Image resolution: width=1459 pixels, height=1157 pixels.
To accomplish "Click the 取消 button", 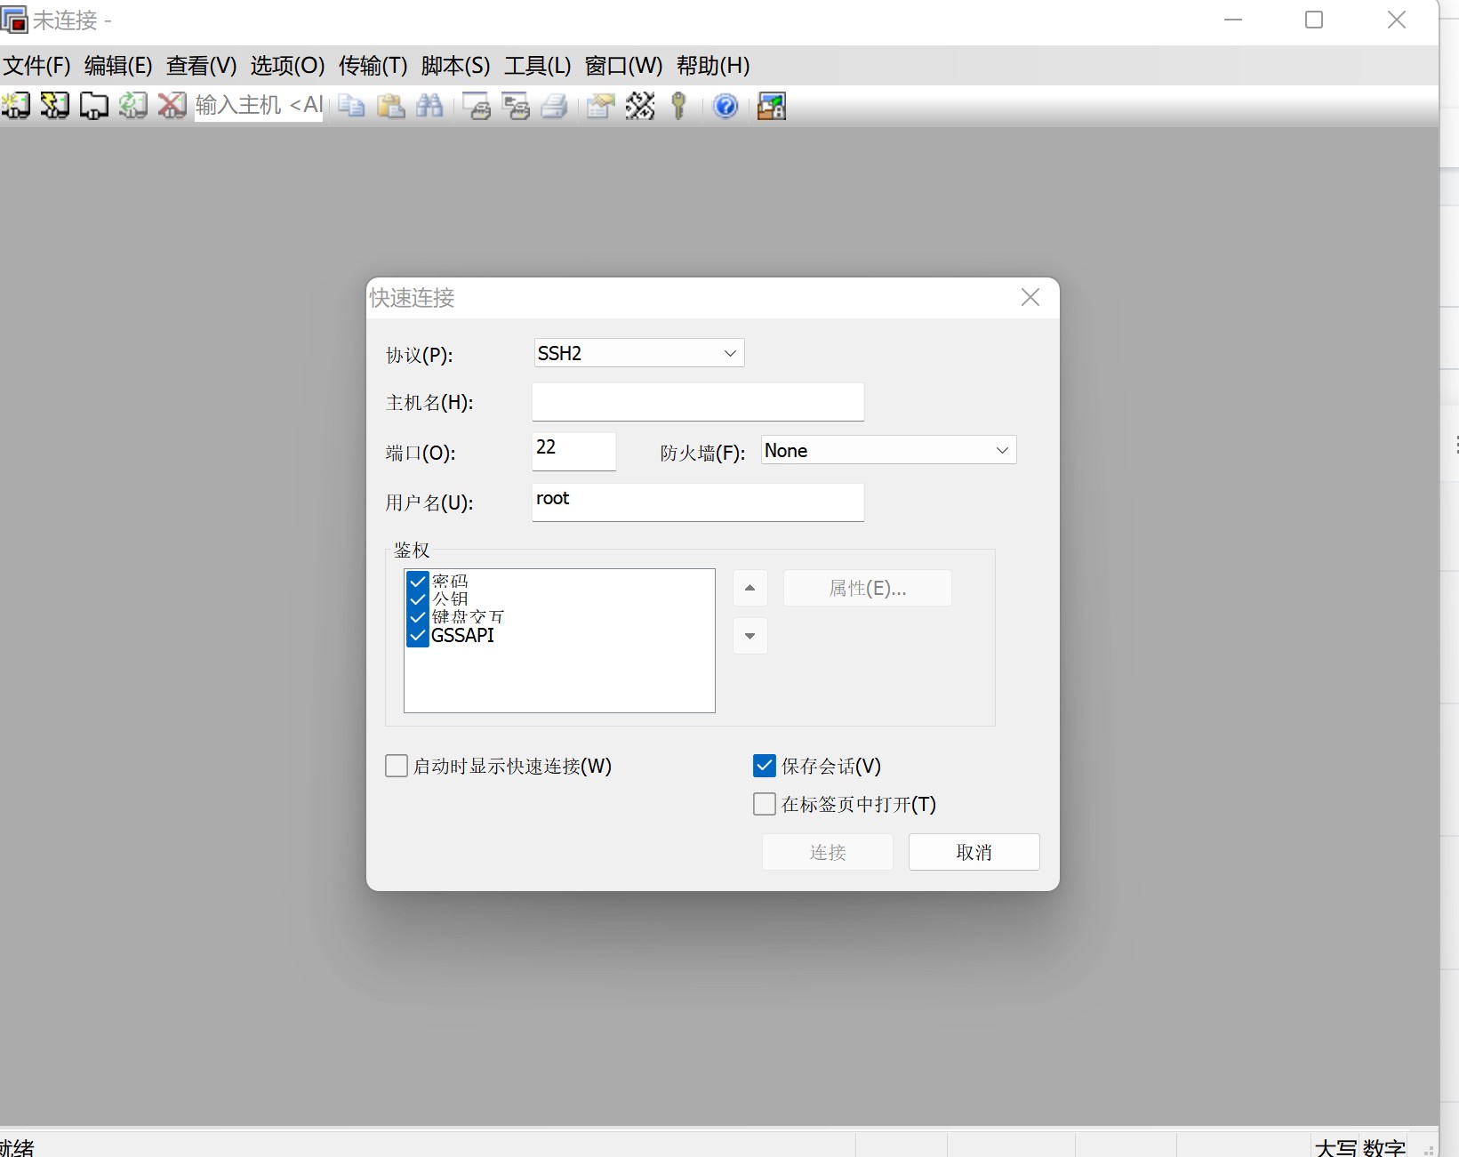I will 974,852.
